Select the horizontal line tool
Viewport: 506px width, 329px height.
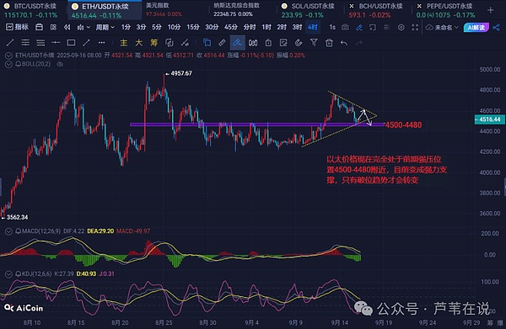tap(56, 43)
